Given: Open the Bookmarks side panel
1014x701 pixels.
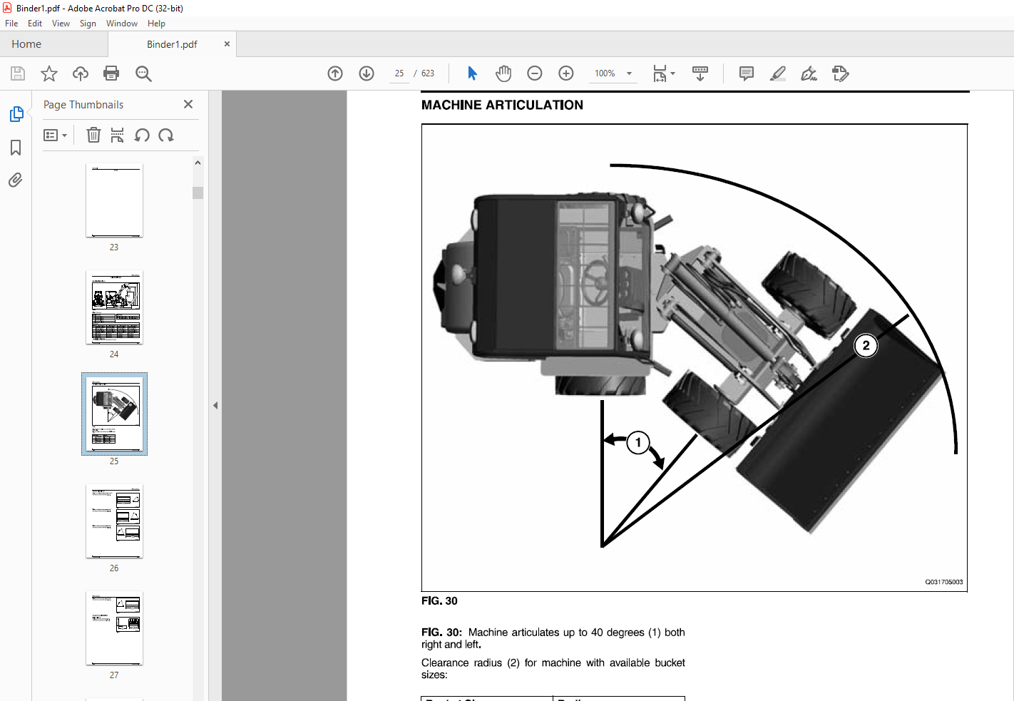Looking at the screenshot, I should (x=16, y=148).
